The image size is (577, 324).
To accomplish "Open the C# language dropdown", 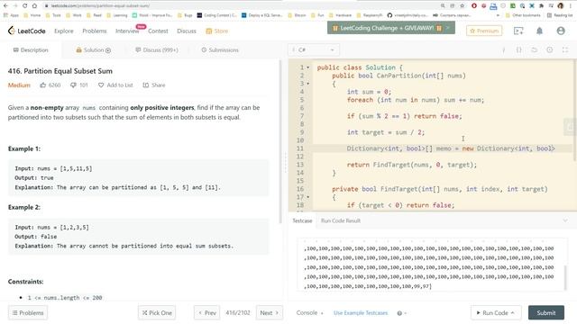I will 314,50.
